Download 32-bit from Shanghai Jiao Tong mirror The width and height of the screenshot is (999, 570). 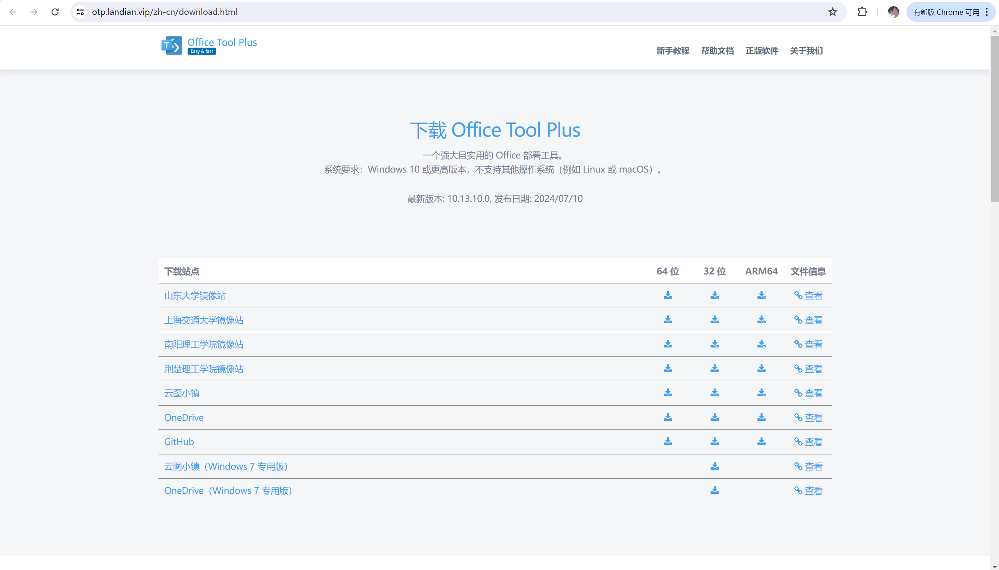[x=714, y=320]
